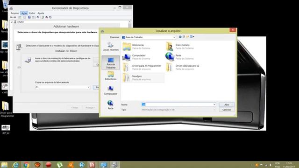Open the Exibir menu in Gerenciador de Dispositivos
The image size is (299, 168).
pos(32,13)
